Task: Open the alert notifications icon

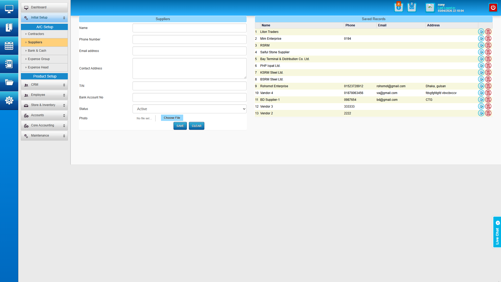Action: click(x=398, y=8)
